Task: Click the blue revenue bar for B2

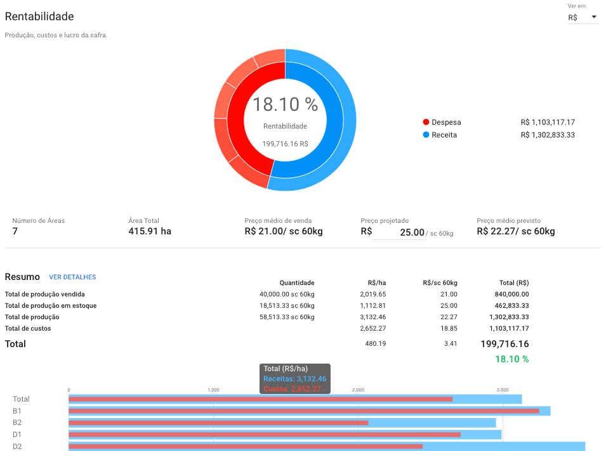Action: click(x=431, y=422)
